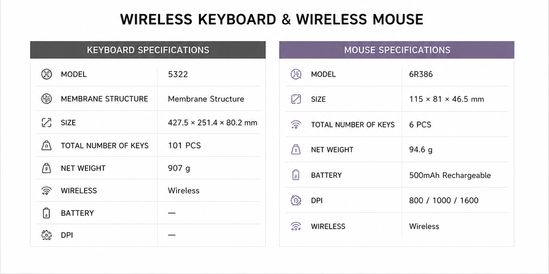The image size is (549, 274).
Task: Click the mouse WIRELESS wifi icon
Action: pyautogui.click(x=296, y=226)
